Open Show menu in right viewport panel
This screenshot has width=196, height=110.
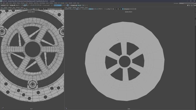(78, 7)
